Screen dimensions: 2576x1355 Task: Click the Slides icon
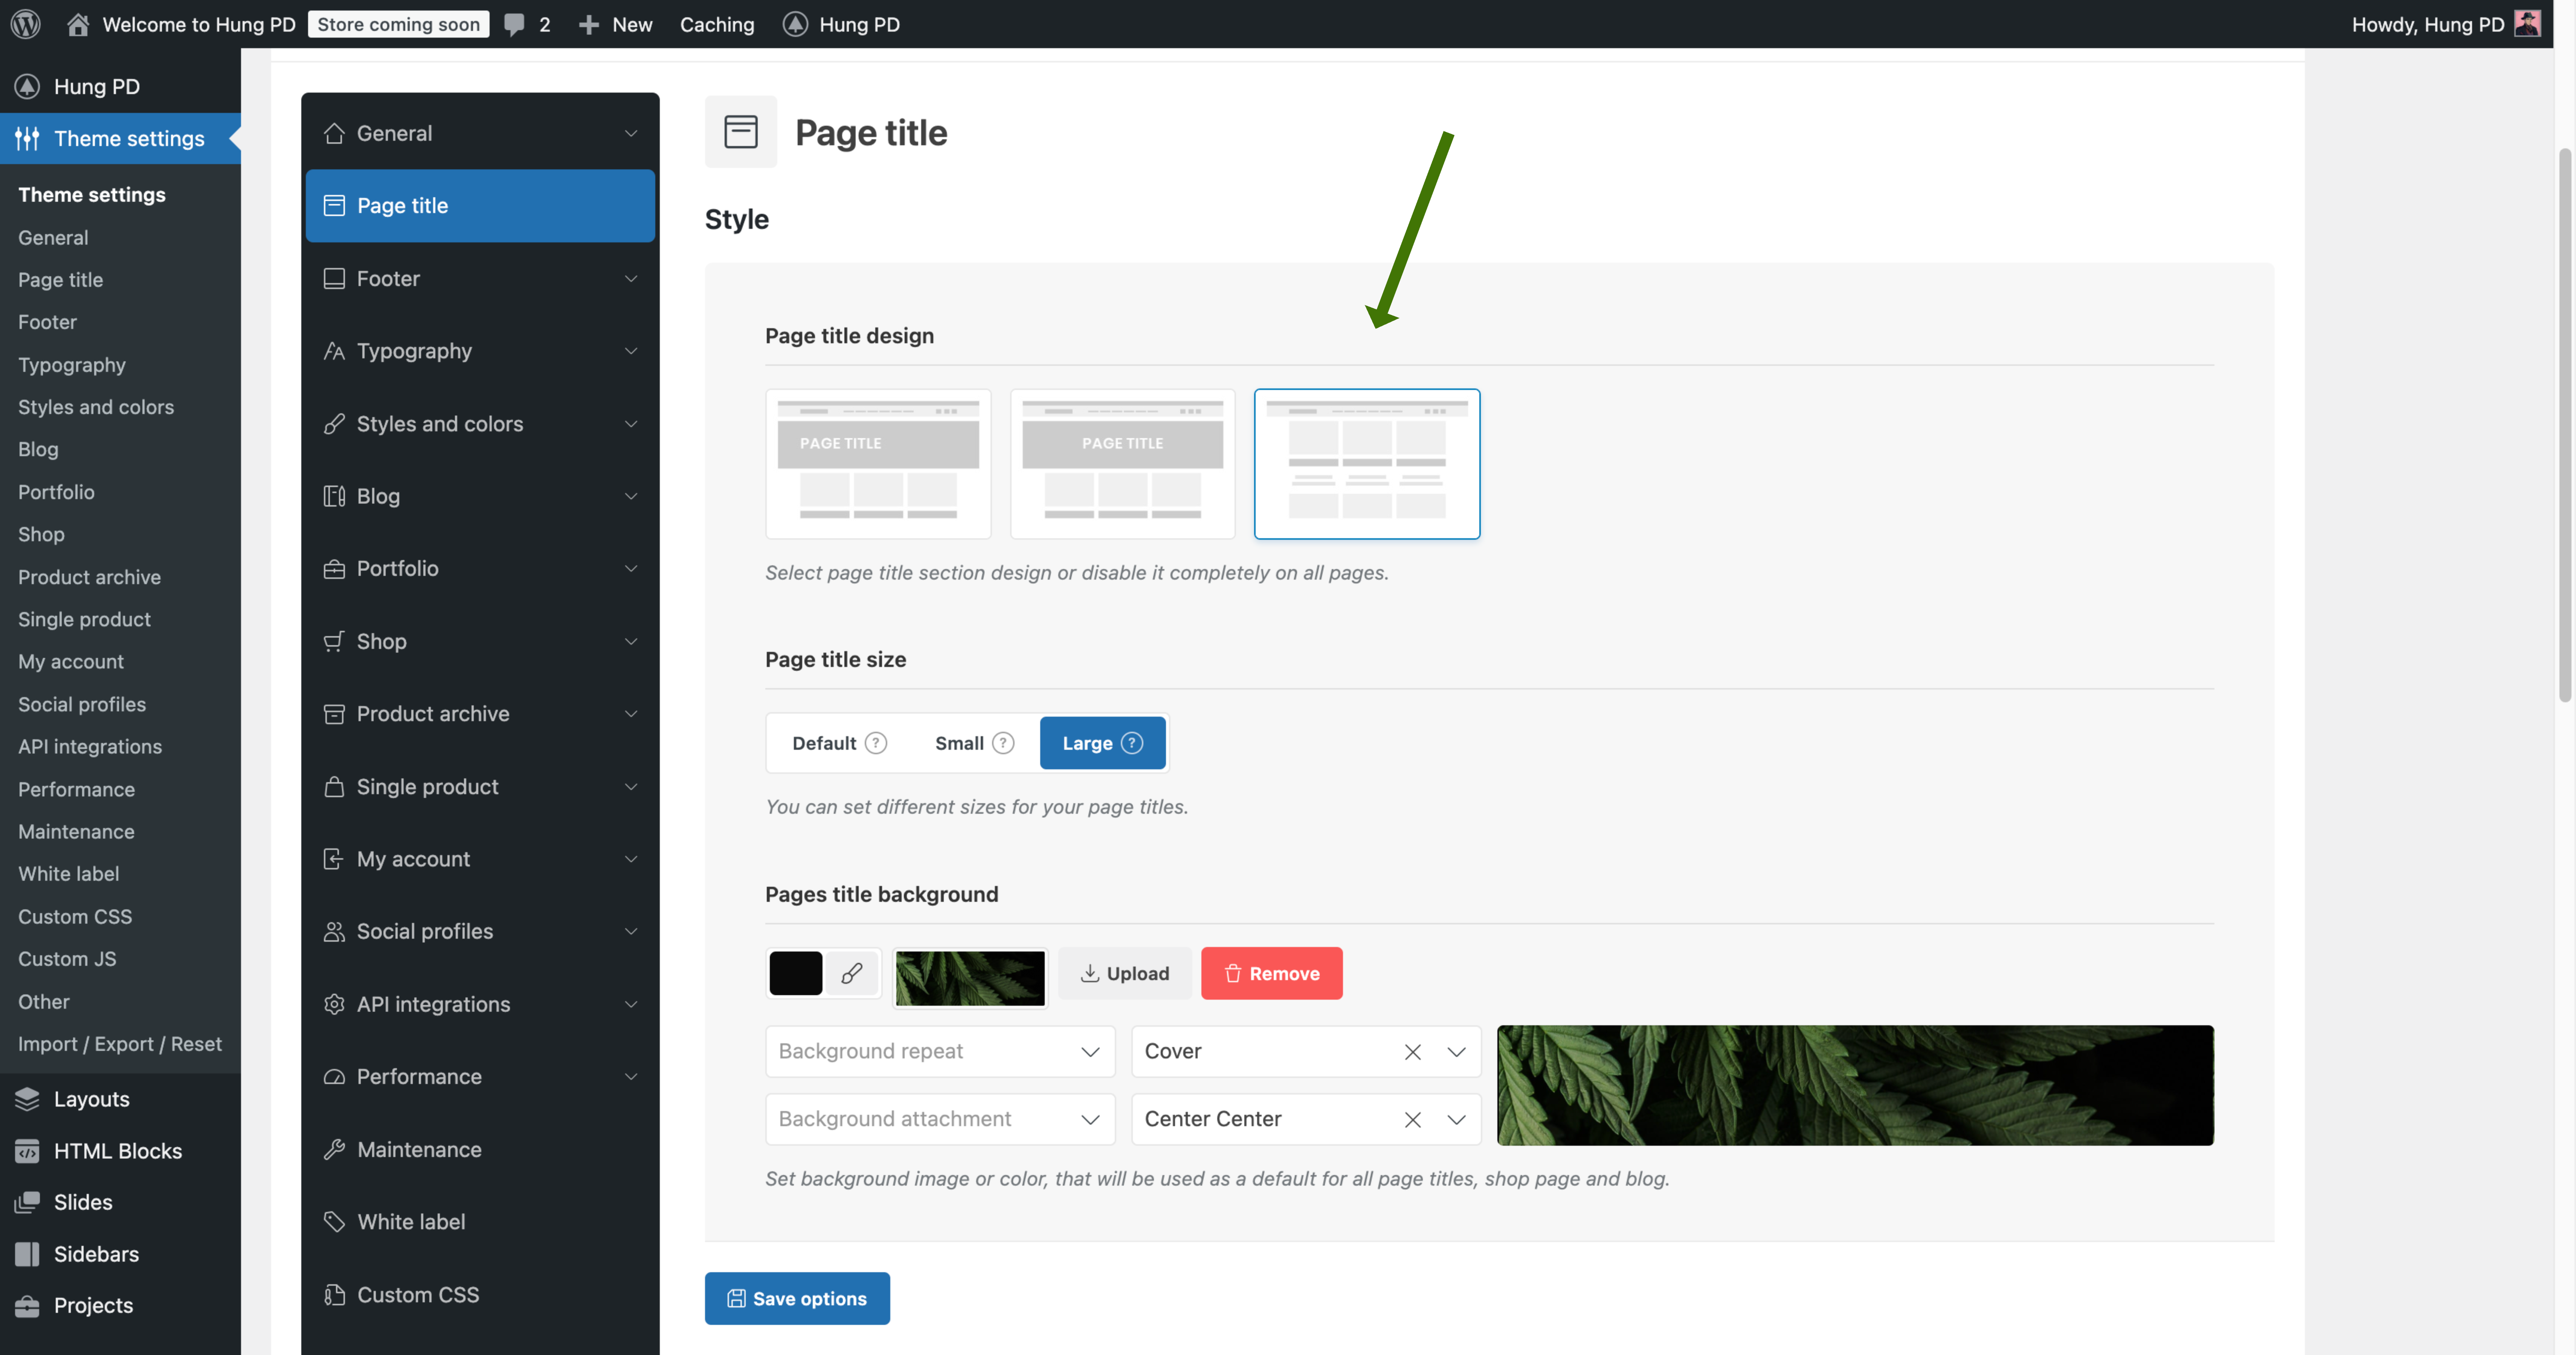point(27,1202)
